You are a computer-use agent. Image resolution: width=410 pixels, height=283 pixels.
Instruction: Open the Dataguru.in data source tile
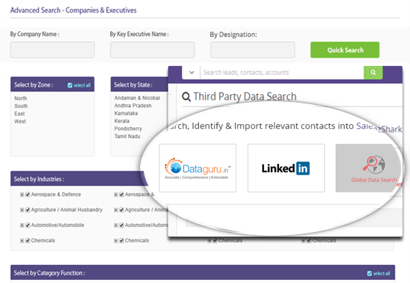(x=198, y=168)
